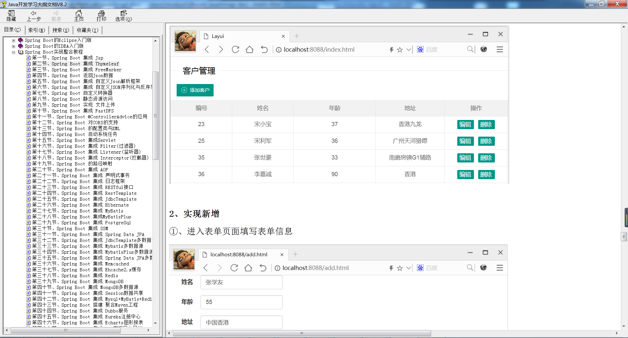
Task: Click 编辑 for customer 宋小宝
Action: pos(465,125)
